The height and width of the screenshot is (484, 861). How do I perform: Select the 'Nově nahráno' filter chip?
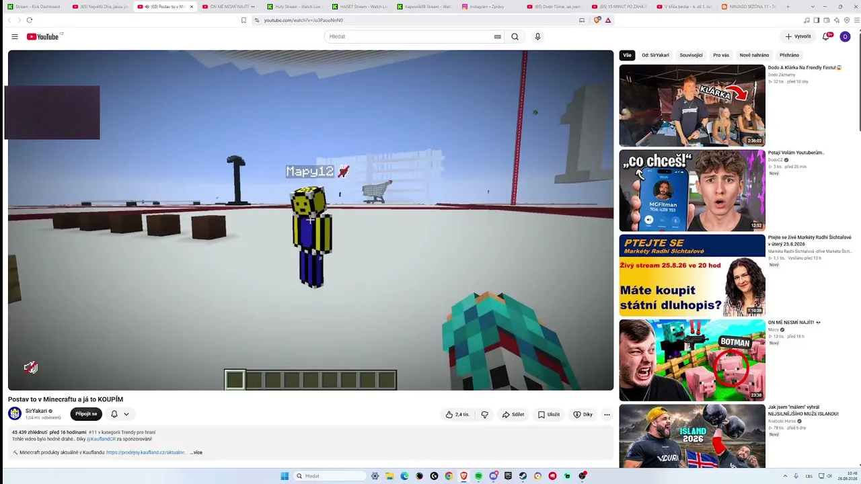754,55
